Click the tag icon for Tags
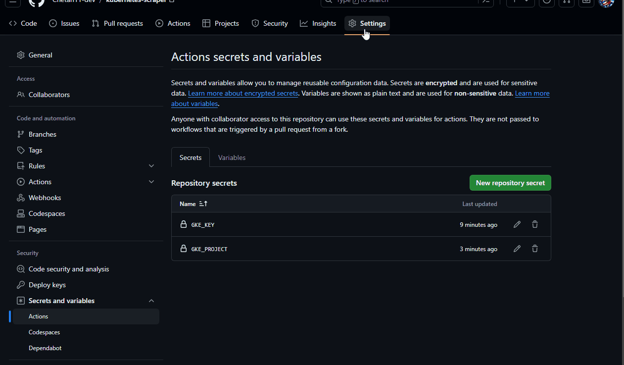 (21, 150)
